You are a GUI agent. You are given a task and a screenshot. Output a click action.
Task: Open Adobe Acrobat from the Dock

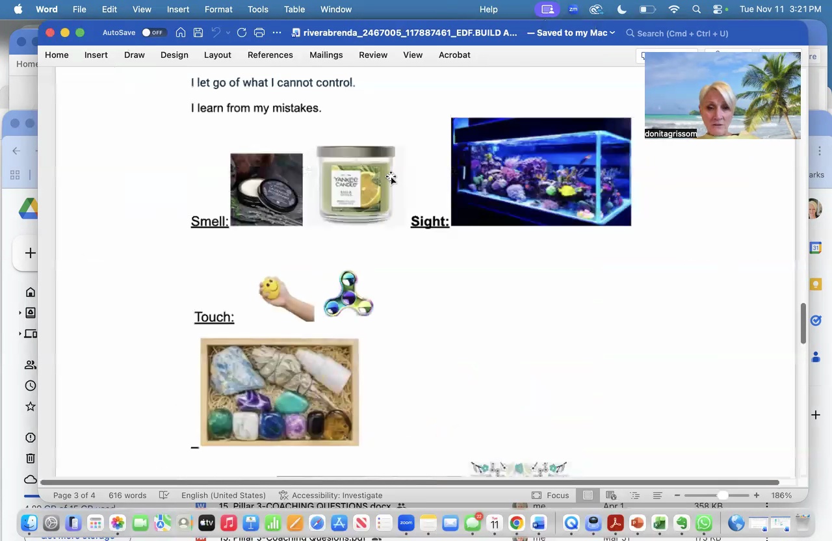pyautogui.click(x=615, y=523)
